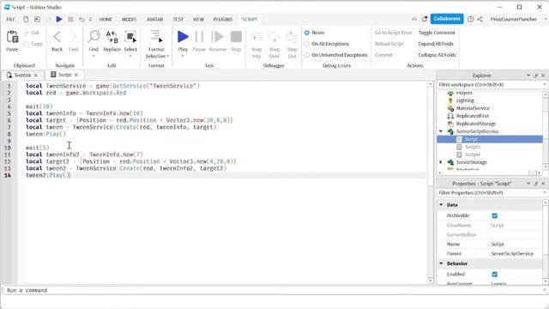Collapse the ServerScriptService tree node
This screenshot has height=309, width=549.
[441, 131]
